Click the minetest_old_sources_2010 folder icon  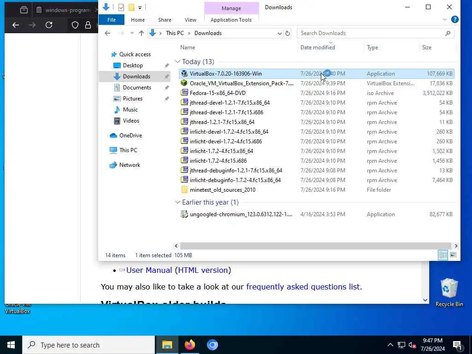(x=184, y=189)
